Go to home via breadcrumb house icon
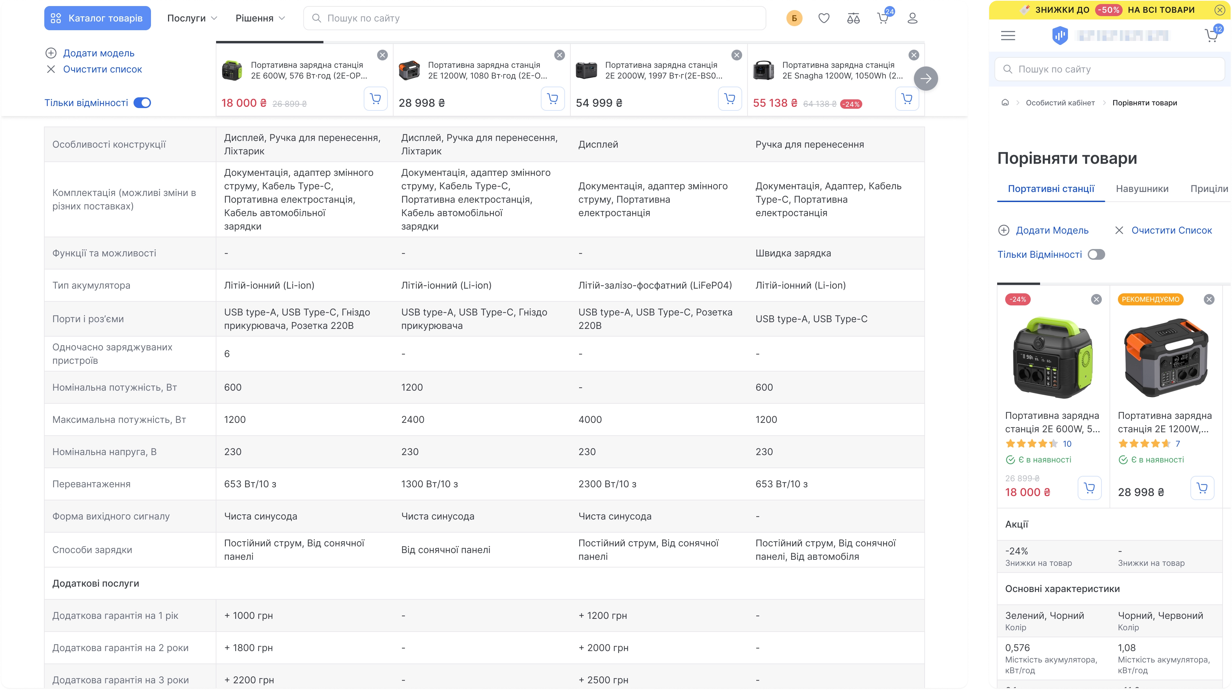 (x=1005, y=102)
